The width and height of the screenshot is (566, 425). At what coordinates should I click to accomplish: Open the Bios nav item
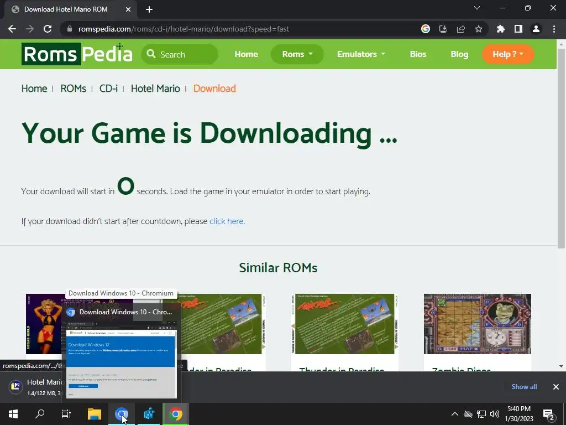point(418,54)
